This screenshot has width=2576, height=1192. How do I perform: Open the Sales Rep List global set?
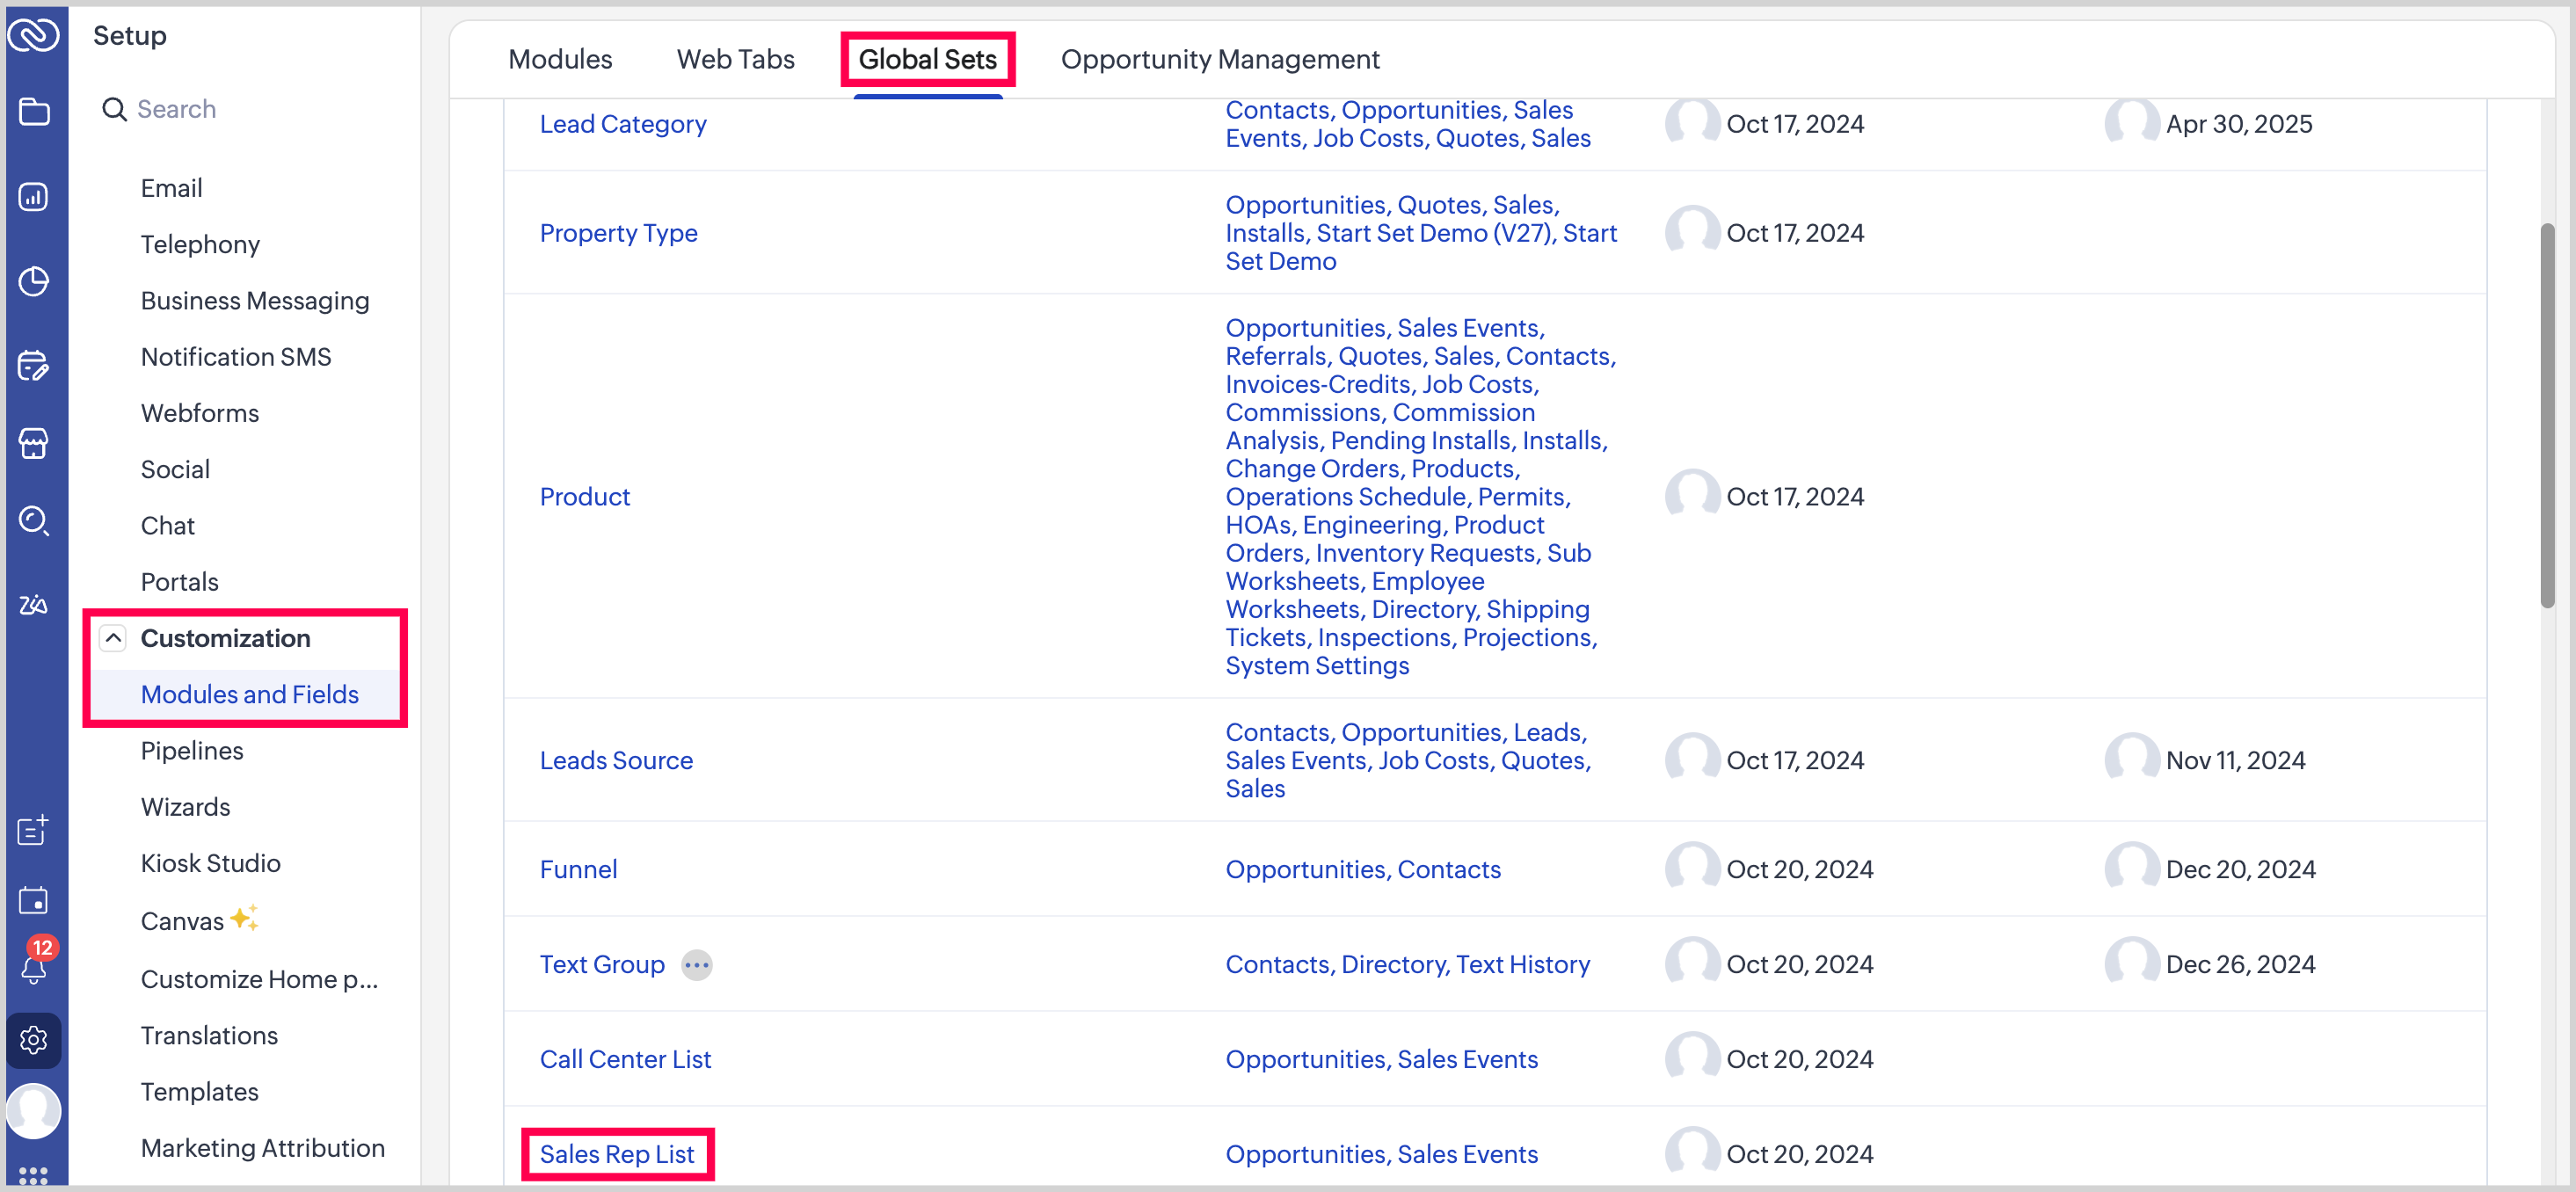coord(616,1154)
